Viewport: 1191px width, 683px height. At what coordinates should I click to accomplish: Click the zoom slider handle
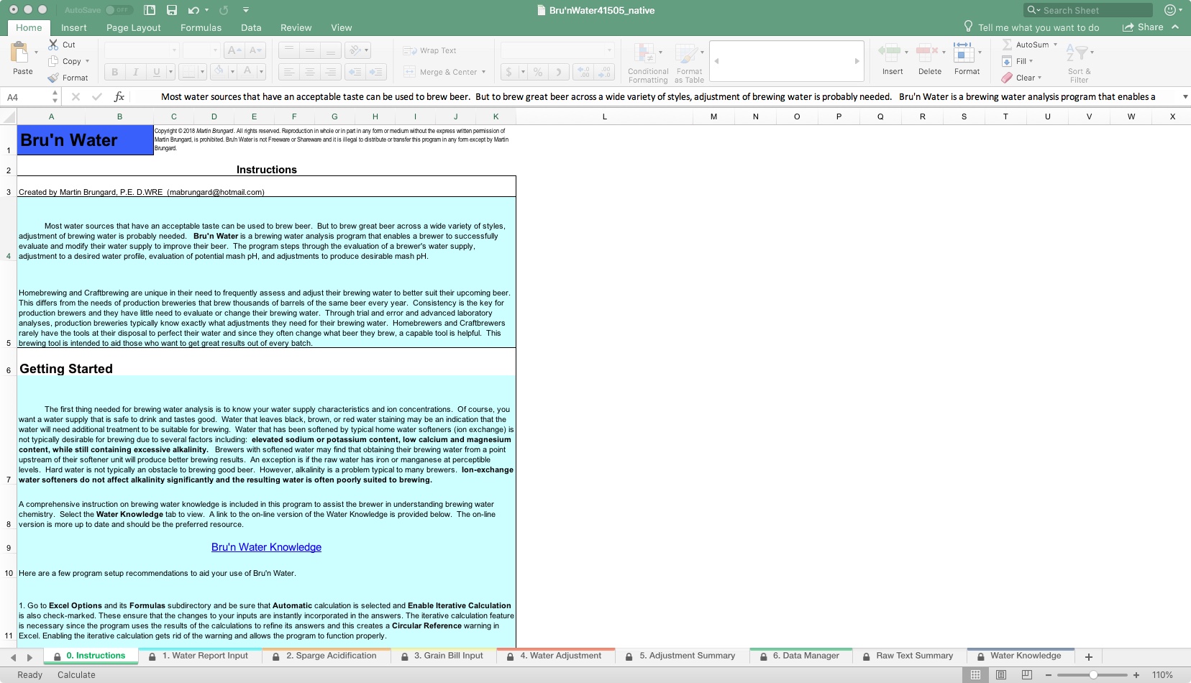1093,675
